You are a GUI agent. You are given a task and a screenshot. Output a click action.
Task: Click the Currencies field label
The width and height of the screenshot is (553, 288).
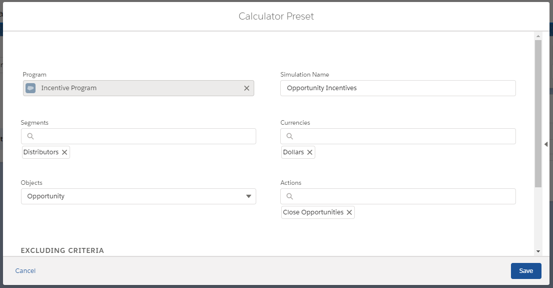295,123
